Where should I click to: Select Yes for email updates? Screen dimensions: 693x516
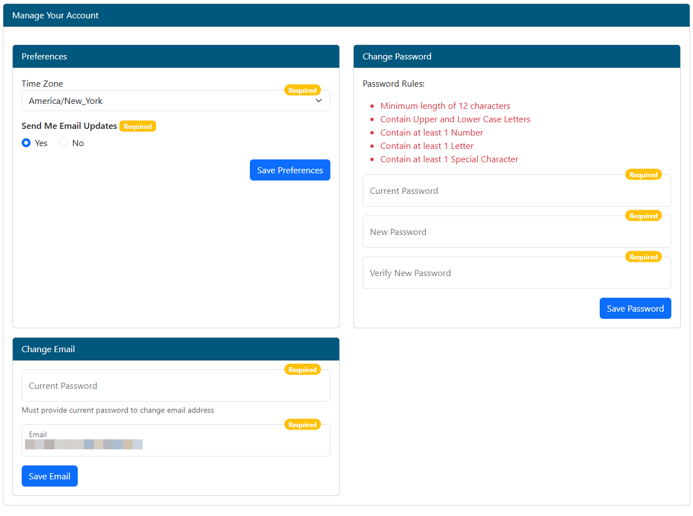coord(26,143)
